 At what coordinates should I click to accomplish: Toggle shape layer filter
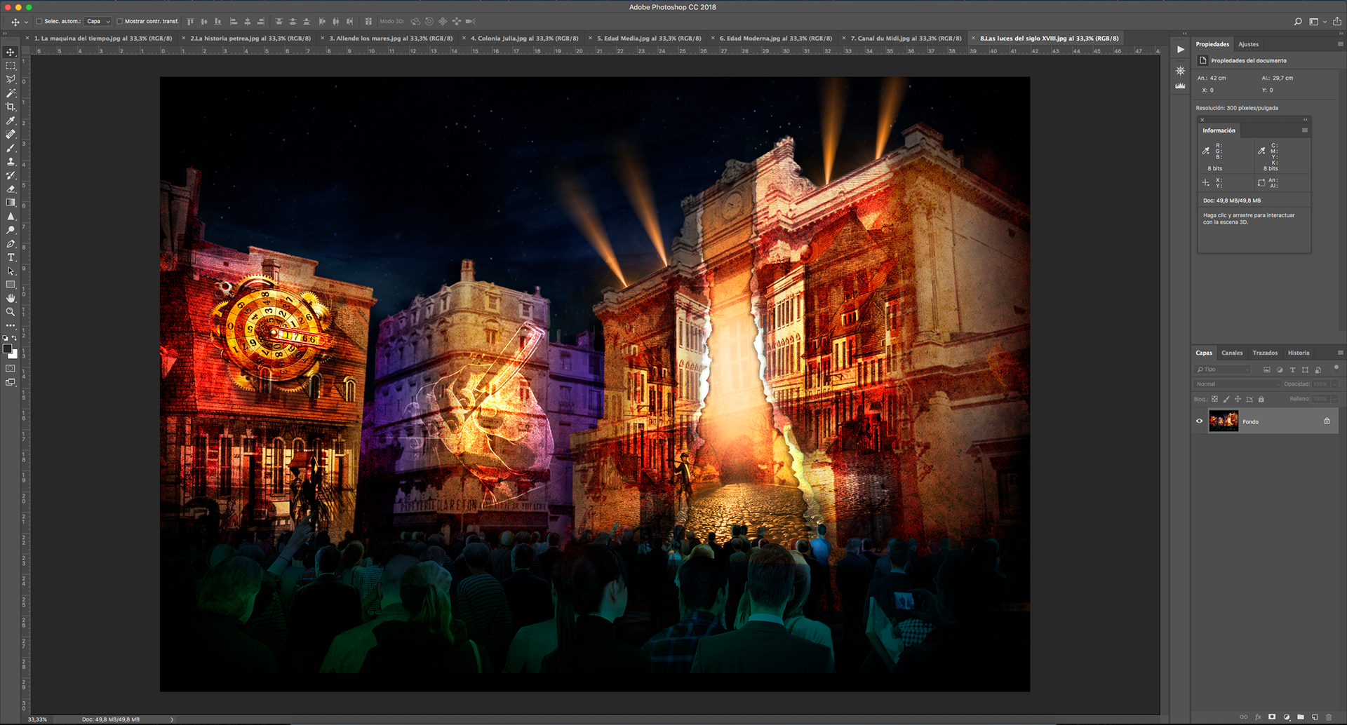click(1305, 370)
